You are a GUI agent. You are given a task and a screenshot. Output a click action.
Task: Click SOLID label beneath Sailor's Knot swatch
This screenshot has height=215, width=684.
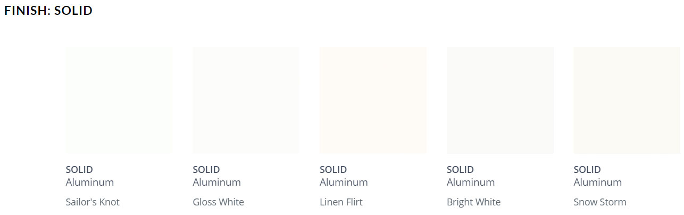79,170
